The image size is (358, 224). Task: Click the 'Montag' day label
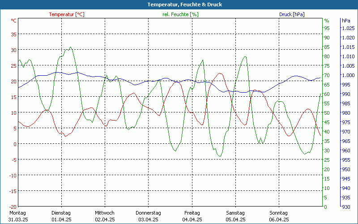17,213
